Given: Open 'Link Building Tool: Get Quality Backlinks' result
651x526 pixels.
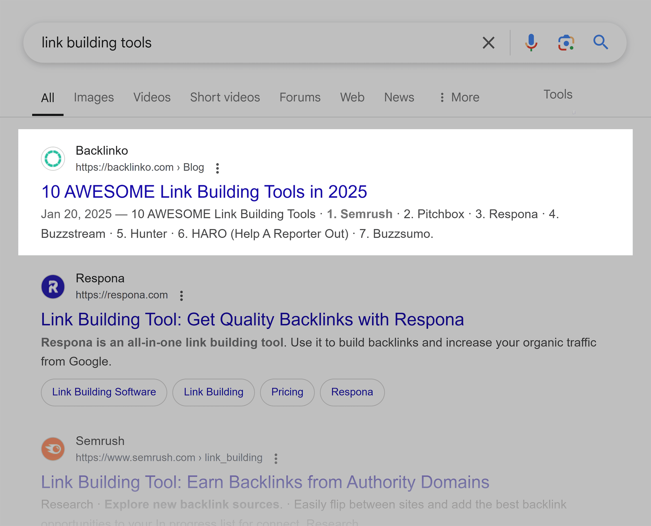Looking at the screenshot, I should click(x=252, y=320).
